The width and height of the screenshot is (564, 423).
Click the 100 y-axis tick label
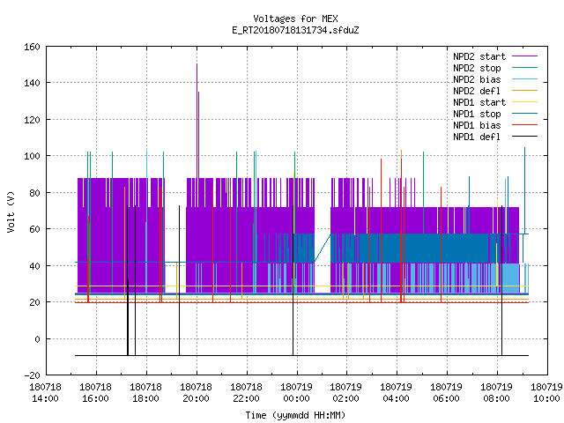pyautogui.click(x=32, y=157)
